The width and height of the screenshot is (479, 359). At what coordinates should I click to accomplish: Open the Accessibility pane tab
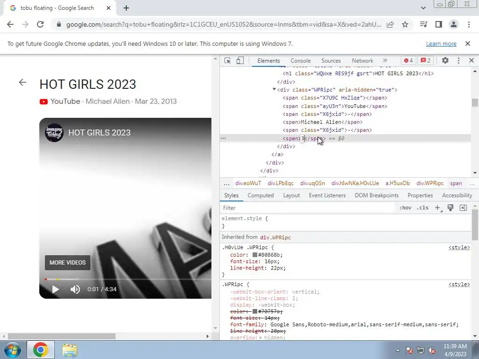pos(457,195)
